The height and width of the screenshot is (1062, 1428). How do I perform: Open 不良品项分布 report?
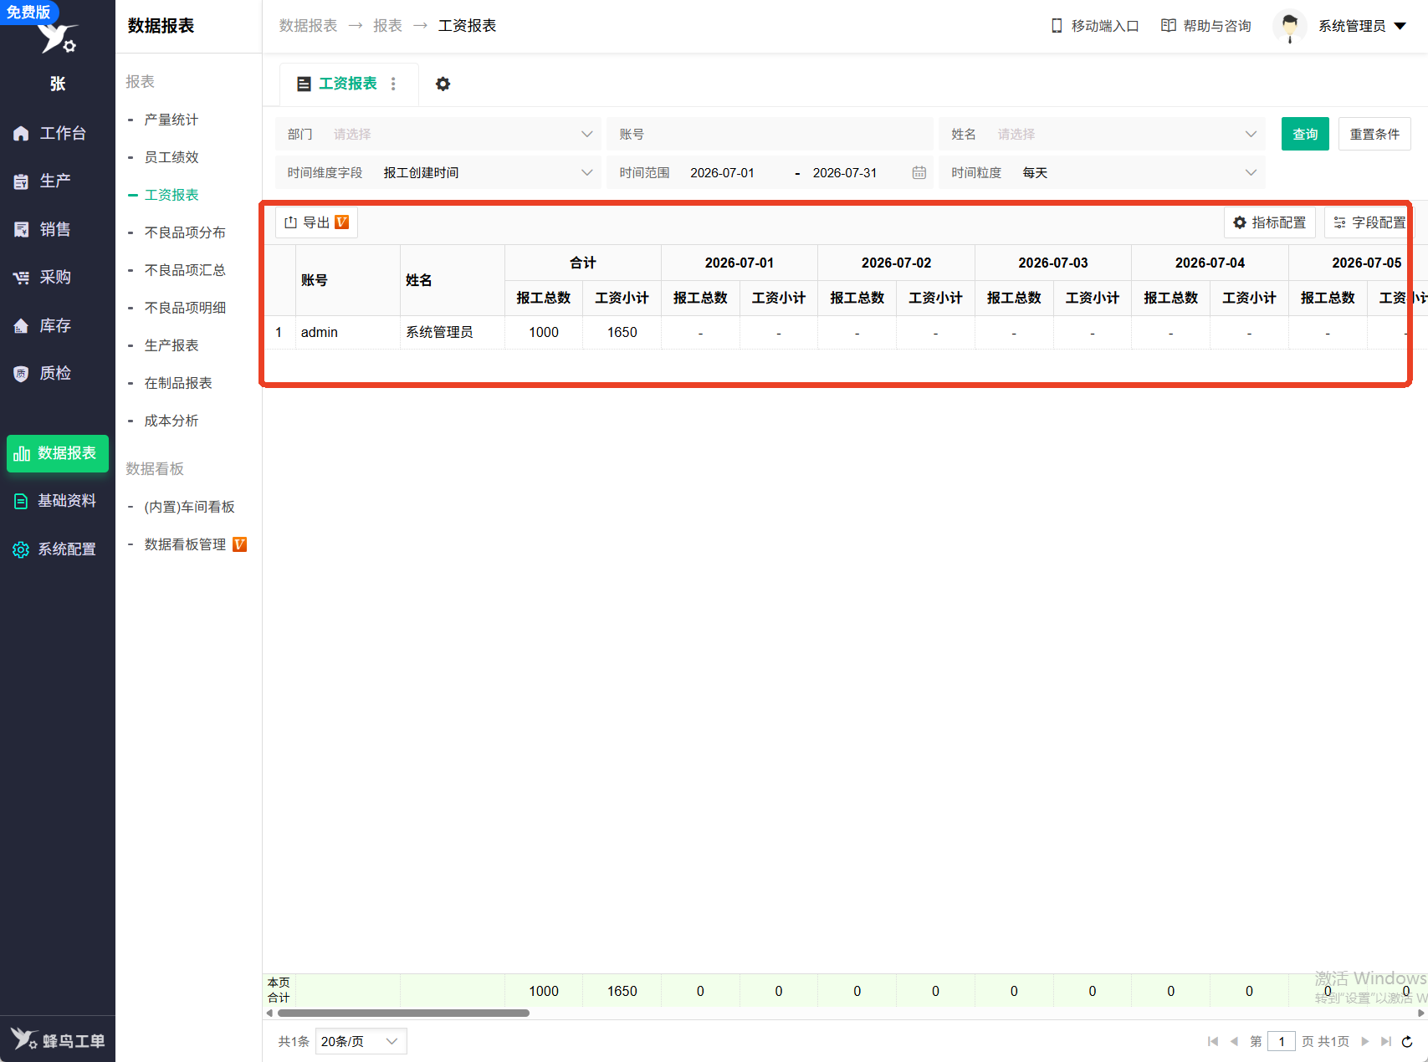[185, 232]
